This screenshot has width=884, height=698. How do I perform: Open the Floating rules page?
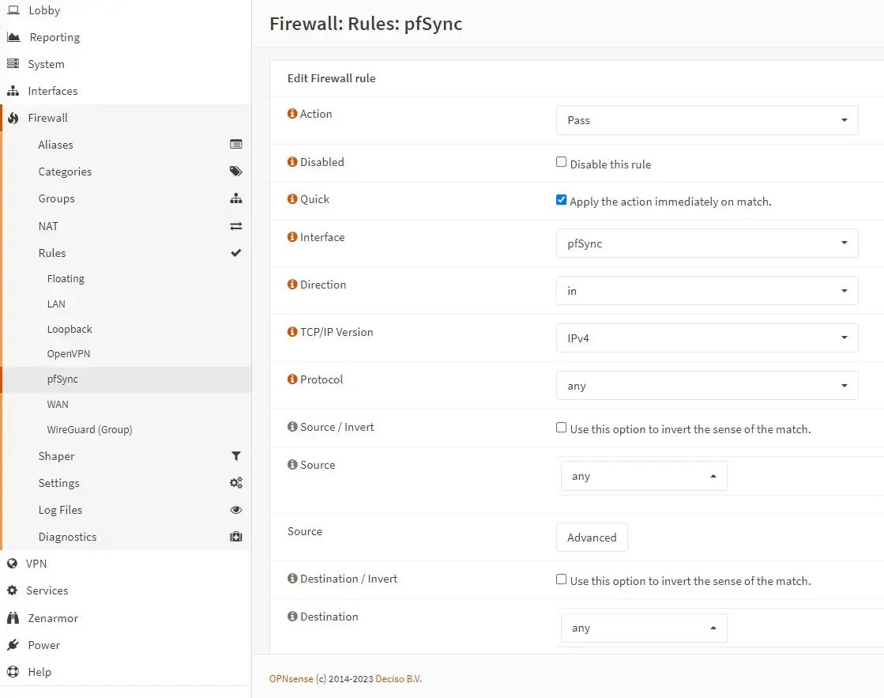click(x=66, y=279)
